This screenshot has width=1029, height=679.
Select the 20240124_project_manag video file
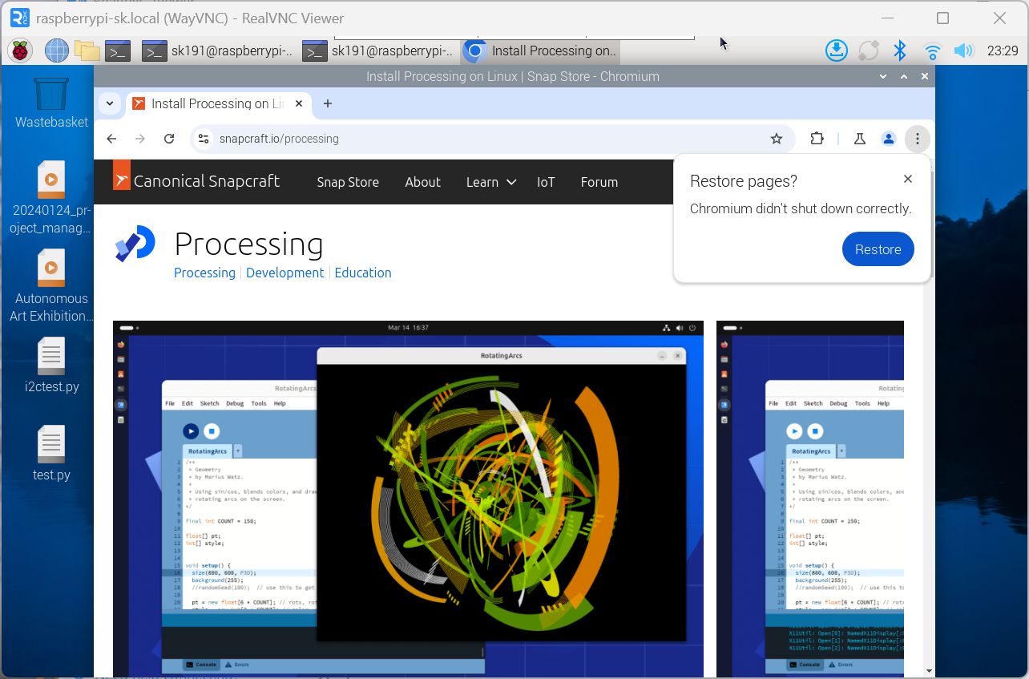[51, 198]
